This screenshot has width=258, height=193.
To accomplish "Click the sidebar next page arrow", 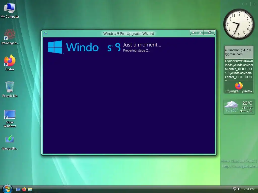I will point(247,4).
